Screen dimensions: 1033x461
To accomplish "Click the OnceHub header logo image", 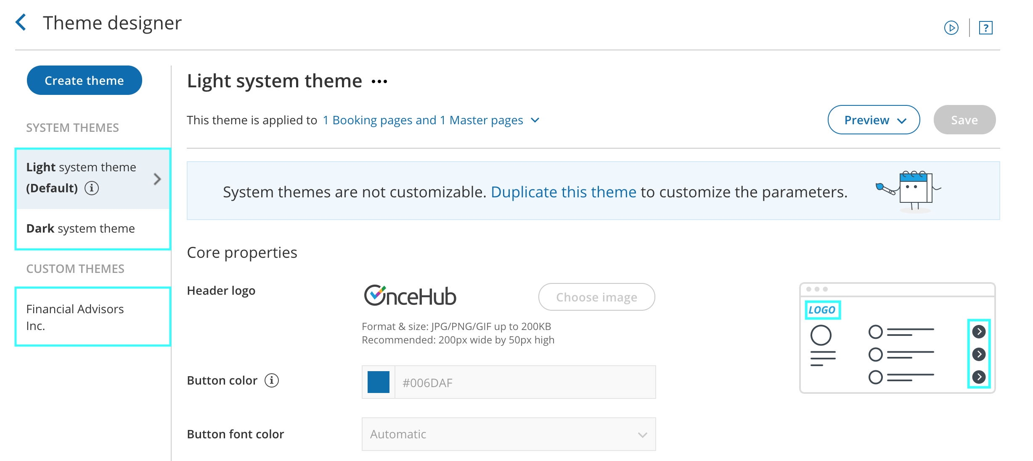I will click(x=410, y=296).
